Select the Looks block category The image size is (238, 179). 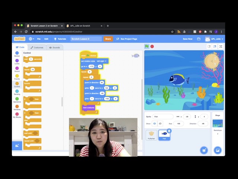click(x=17, y=62)
